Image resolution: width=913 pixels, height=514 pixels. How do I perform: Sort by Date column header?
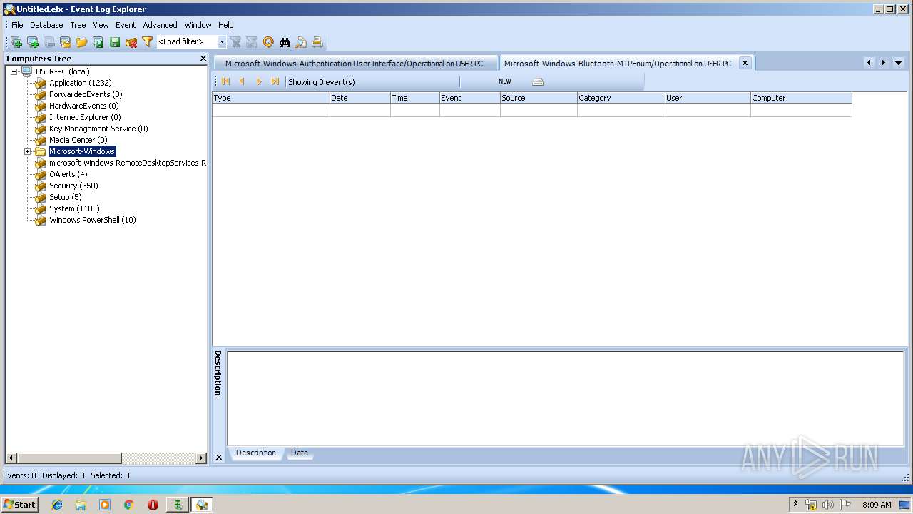(x=360, y=98)
